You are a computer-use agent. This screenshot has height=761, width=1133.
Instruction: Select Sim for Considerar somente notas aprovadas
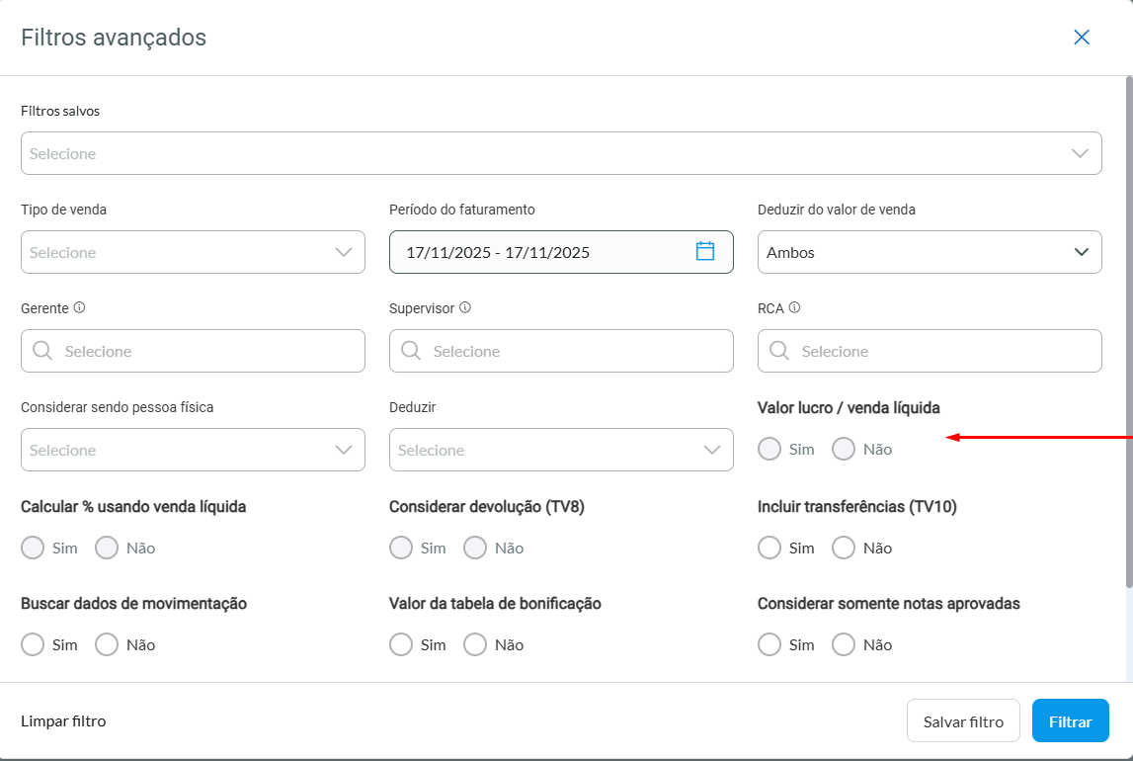pos(769,644)
